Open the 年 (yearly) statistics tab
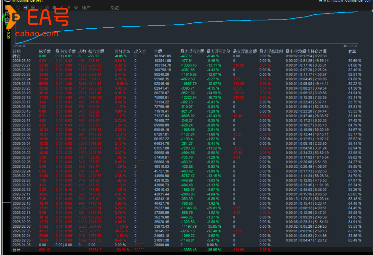The height and width of the screenshot is (255, 373). tap(54, 8)
